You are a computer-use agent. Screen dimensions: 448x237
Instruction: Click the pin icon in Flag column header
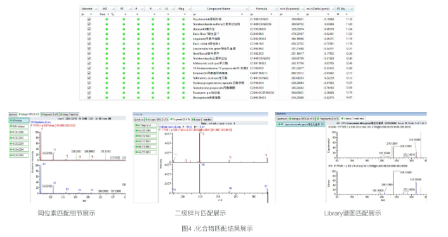[190, 9]
